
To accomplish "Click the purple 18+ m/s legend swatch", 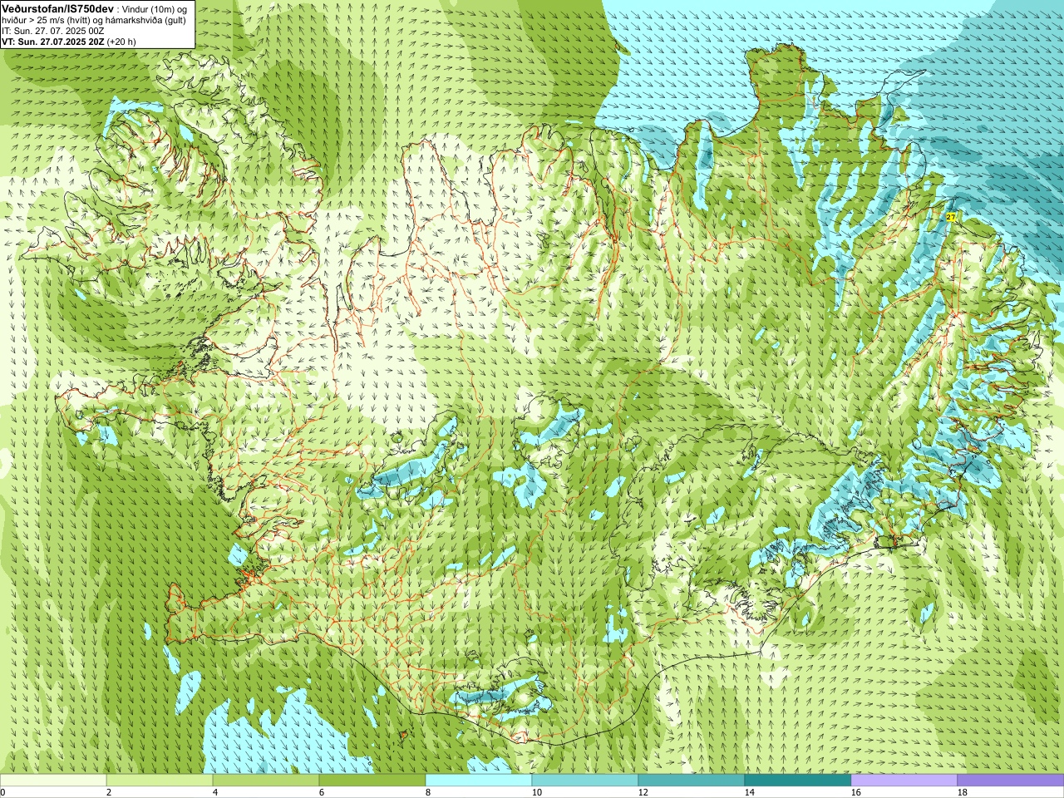I will [x=1011, y=781].
